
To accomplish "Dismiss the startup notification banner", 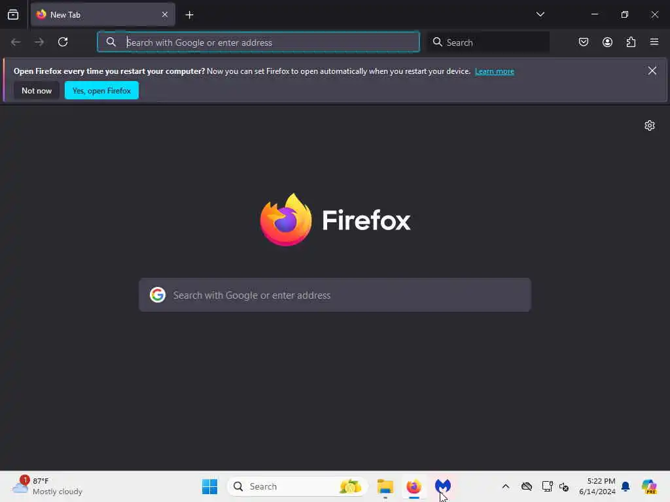I will [652, 71].
